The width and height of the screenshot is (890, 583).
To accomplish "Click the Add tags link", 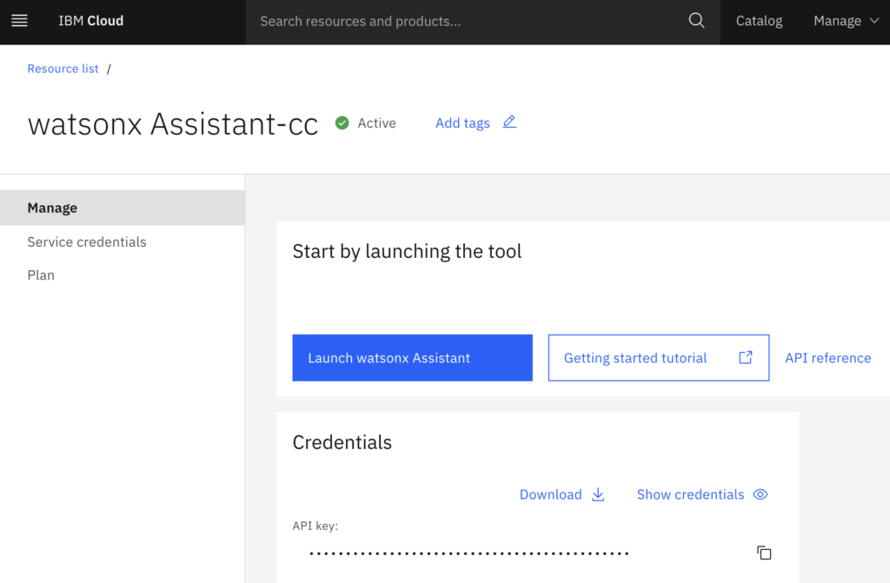I will 462,123.
